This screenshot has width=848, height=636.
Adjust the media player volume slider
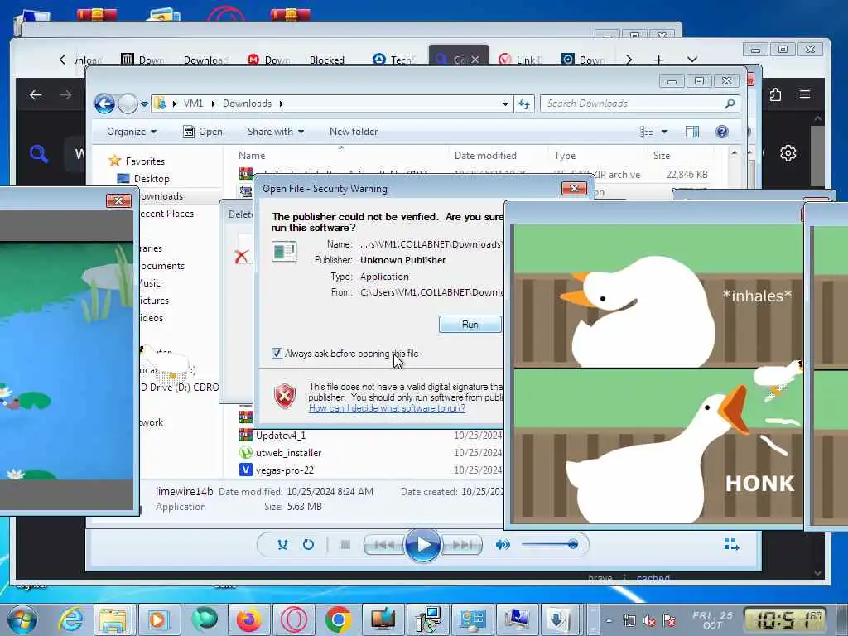550,545
